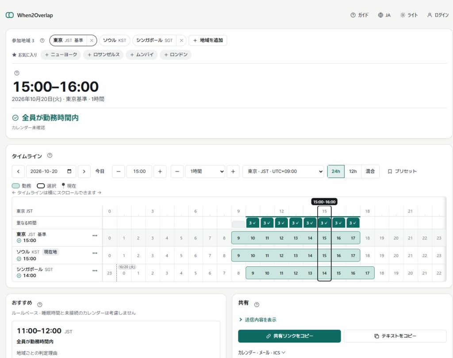Click the ログイン user button

438,15
